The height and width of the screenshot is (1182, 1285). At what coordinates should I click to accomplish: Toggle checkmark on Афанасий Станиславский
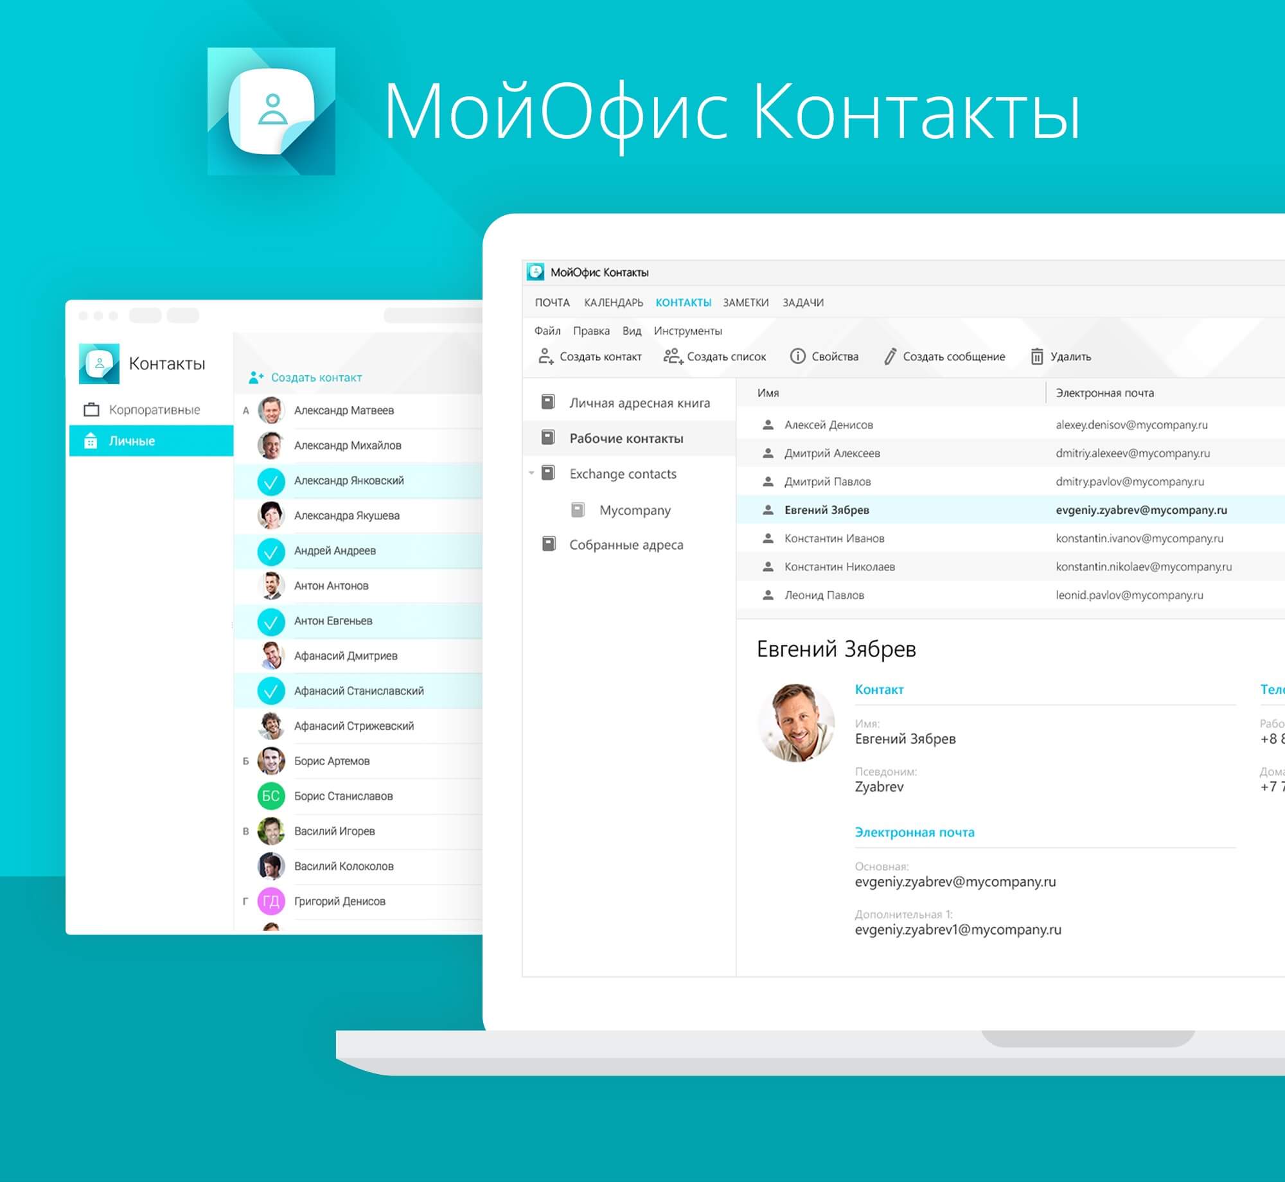(265, 689)
